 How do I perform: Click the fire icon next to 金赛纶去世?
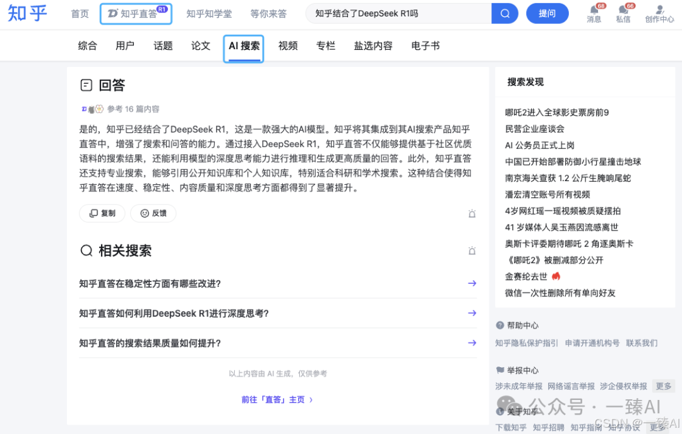click(556, 276)
